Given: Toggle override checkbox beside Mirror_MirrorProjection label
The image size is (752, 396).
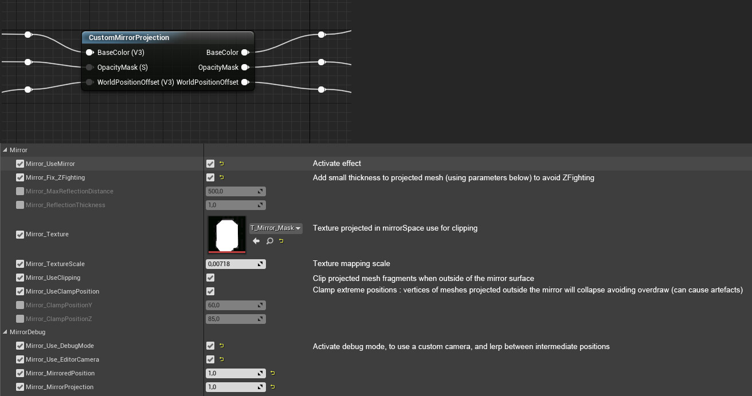Looking at the screenshot, I should coord(20,387).
